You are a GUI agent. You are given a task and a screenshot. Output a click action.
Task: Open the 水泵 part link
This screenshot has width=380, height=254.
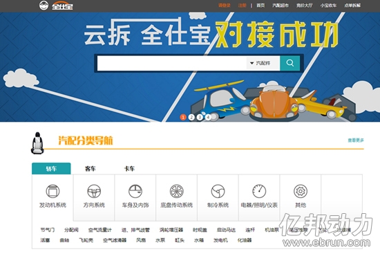pyautogui.click(x=160, y=240)
